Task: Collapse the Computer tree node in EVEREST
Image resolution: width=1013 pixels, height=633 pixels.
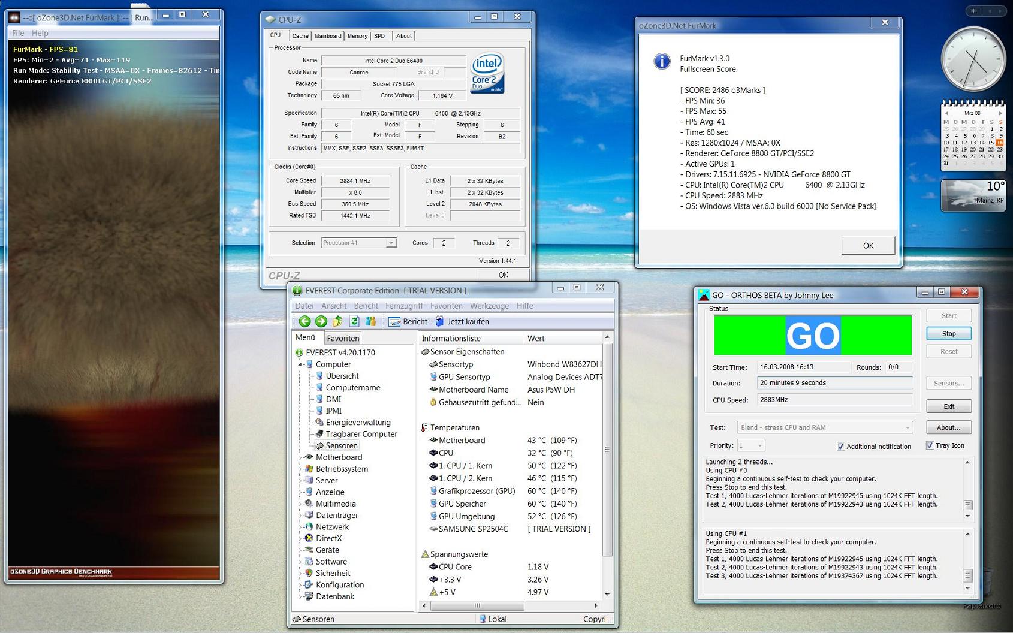Action: coord(300,364)
